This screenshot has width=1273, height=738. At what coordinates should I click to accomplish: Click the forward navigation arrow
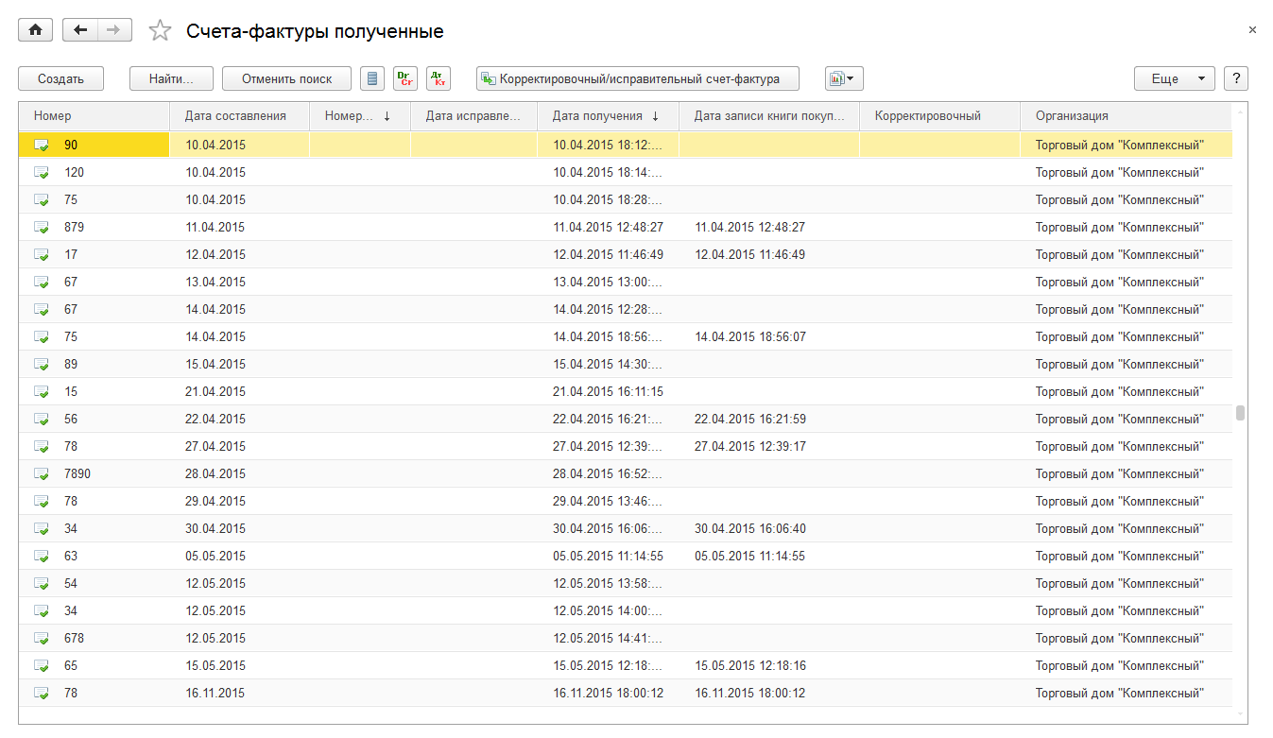pyautogui.click(x=114, y=30)
